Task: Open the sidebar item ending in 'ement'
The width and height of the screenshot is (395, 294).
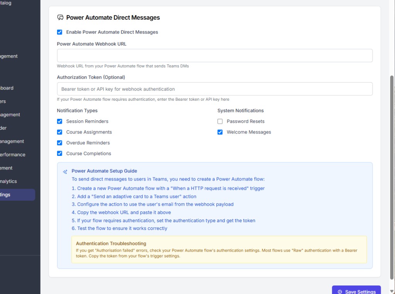Action: 6,168
